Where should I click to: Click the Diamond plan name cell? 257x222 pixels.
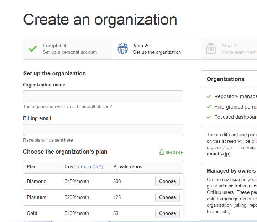[x=37, y=181]
